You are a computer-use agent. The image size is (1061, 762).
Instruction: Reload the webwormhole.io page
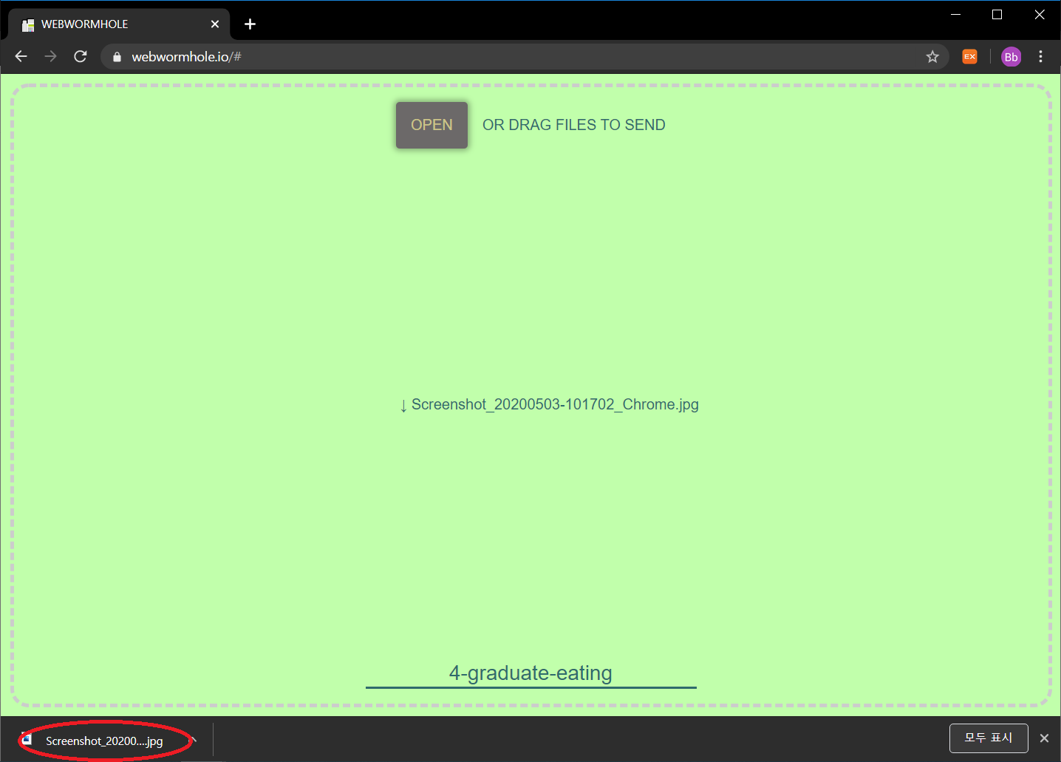point(81,56)
